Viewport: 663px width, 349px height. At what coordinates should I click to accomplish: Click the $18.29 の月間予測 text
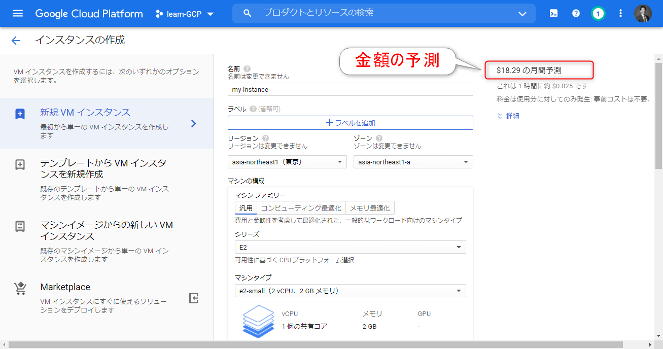pos(529,71)
